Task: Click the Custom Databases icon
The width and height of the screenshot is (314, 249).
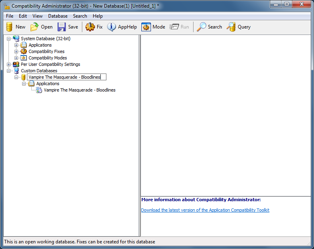Action: pyautogui.click(x=16, y=71)
